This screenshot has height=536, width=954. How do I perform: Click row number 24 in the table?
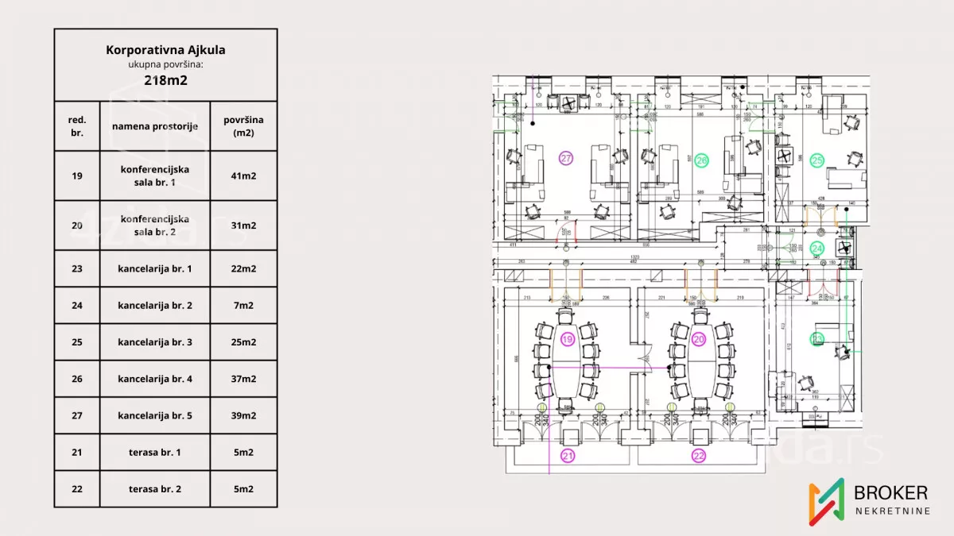77,305
